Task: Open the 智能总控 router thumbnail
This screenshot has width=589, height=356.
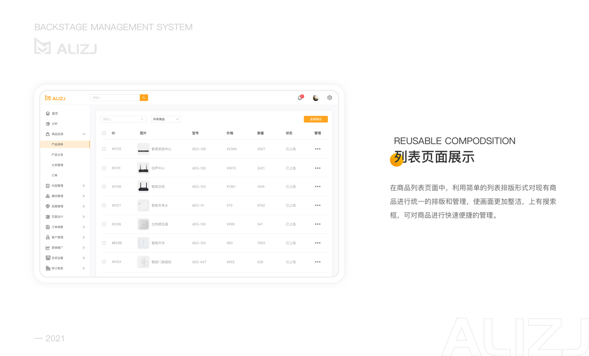Action: [x=143, y=186]
